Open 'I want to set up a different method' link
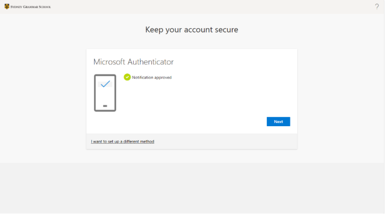385x214 pixels. (122, 142)
